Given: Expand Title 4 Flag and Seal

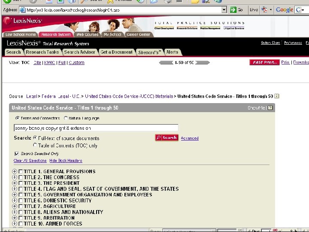Looking at the screenshot, I should pyautogui.click(x=15, y=189).
